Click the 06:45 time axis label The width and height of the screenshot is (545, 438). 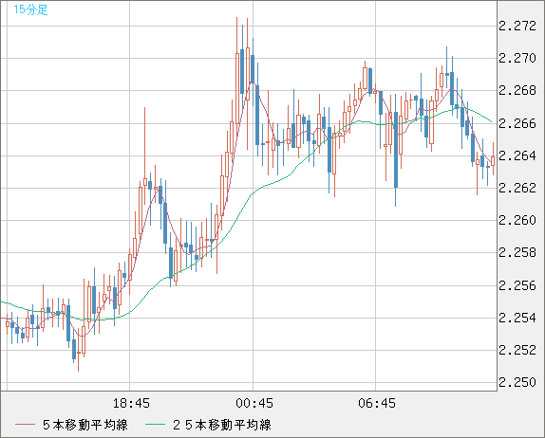[377, 403]
